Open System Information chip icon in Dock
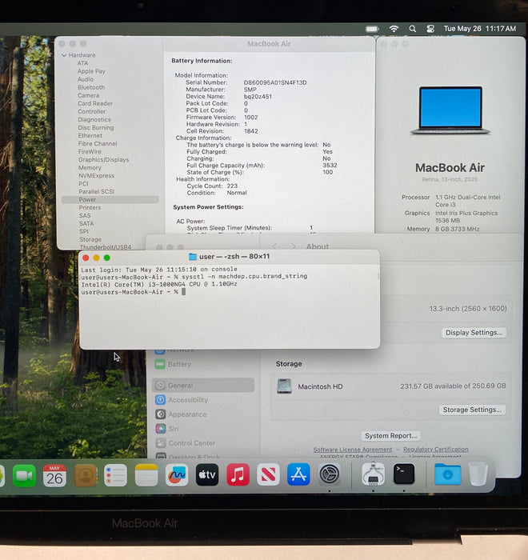This screenshot has height=560, width=528. click(x=374, y=474)
